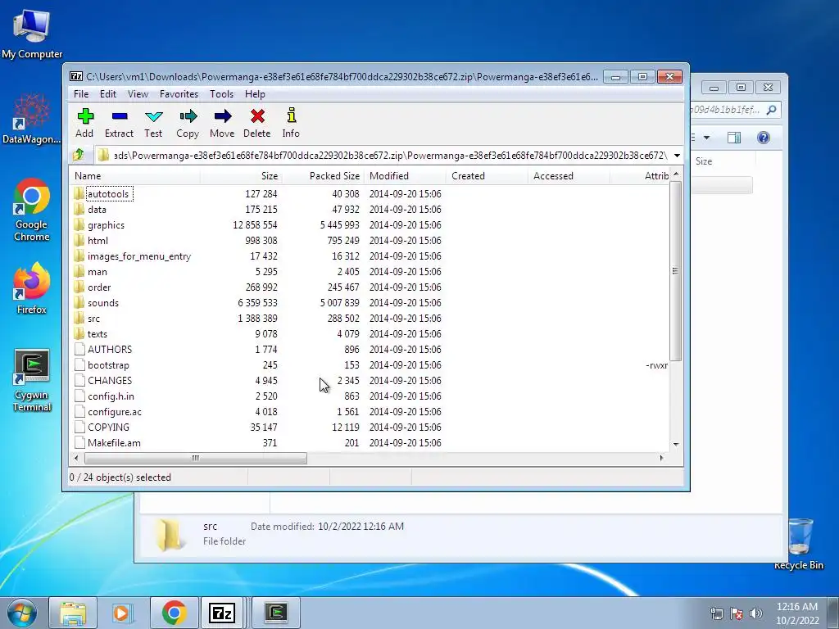Switch to Cygwin terminal taskbar button
The image size is (839, 629).
pos(275,613)
